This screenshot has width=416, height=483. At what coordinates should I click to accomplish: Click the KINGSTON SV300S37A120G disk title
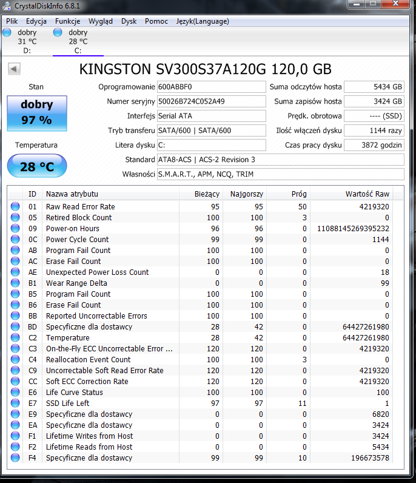(206, 69)
